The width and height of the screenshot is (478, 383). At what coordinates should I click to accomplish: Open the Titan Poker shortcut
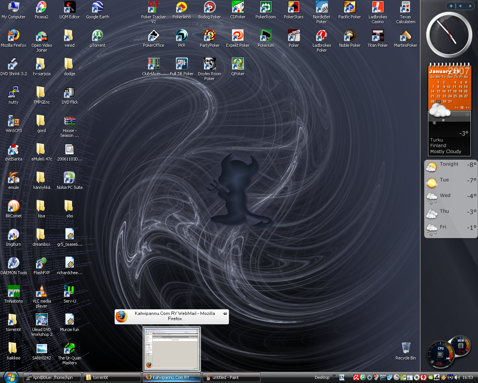click(378, 36)
